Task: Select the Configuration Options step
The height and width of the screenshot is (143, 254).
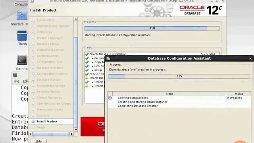Action: (x=52, y=74)
